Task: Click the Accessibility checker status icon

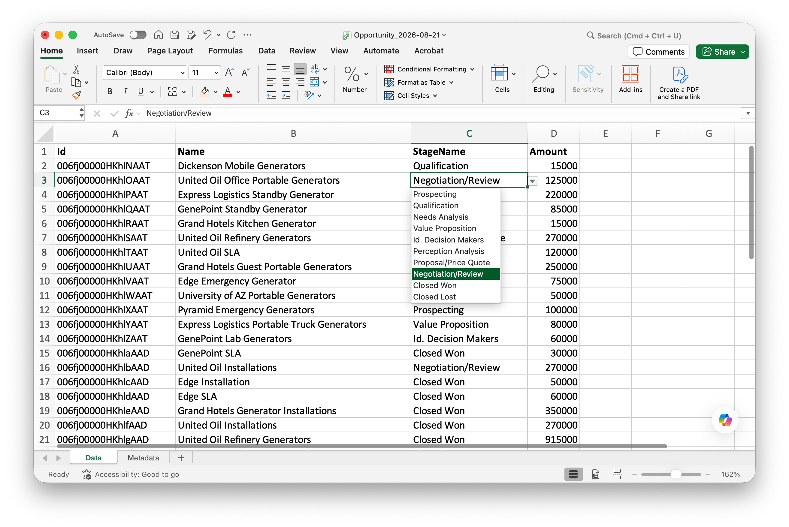Action: (x=87, y=474)
